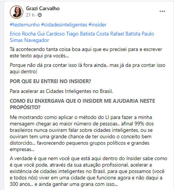Click the paragraph starting Porque não dá pra contar
The width and height of the screenshot is (174, 190).
coord(87,68)
